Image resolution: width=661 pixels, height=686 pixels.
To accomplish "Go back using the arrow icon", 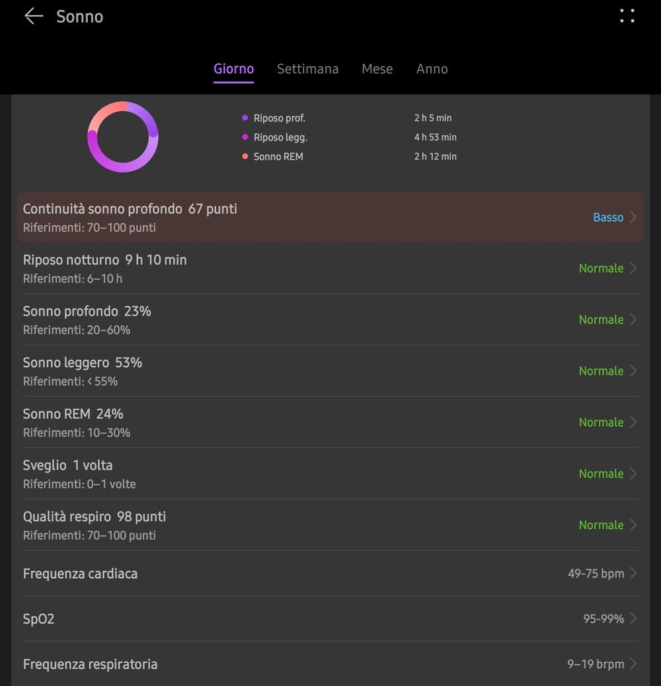I will 33,17.
